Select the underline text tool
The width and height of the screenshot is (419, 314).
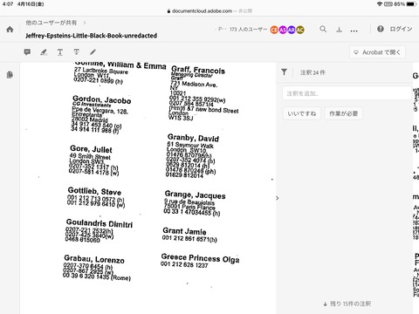point(60,52)
